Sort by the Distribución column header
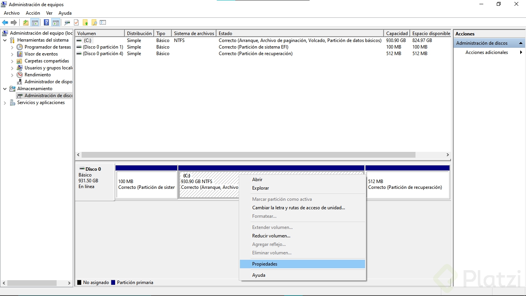This screenshot has width=526, height=296. (x=139, y=34)
